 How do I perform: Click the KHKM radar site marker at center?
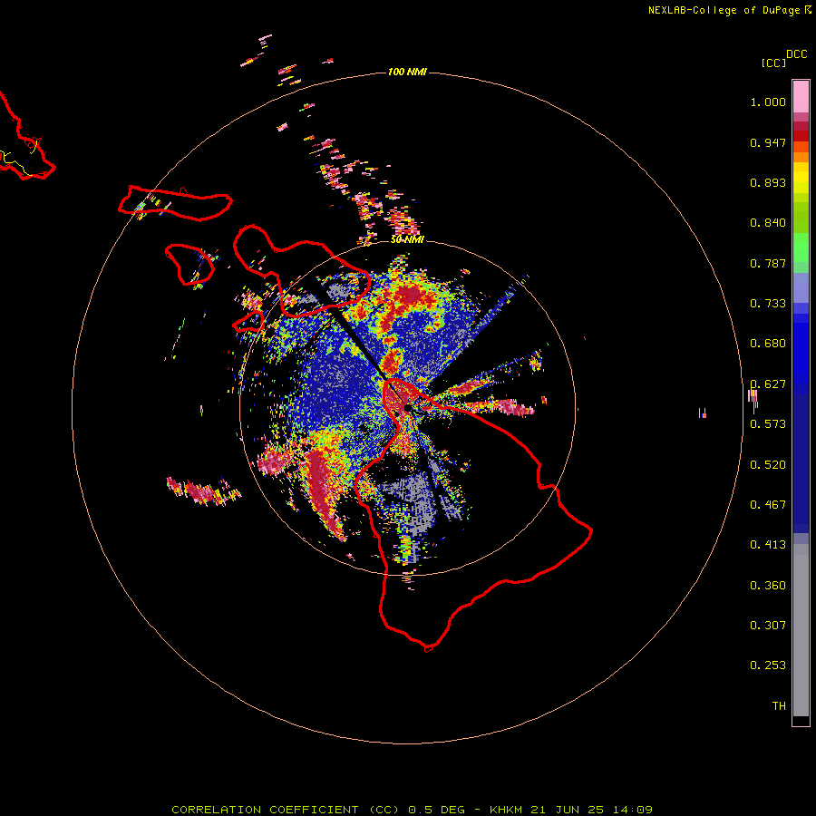click(x=407, y=407)
